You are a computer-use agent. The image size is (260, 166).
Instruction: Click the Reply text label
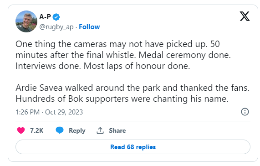point(77,130)
